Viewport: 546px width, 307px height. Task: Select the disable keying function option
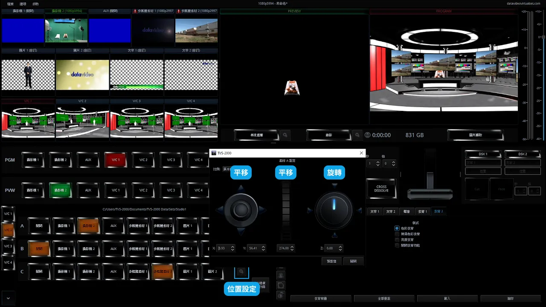(x=397, y=245)
